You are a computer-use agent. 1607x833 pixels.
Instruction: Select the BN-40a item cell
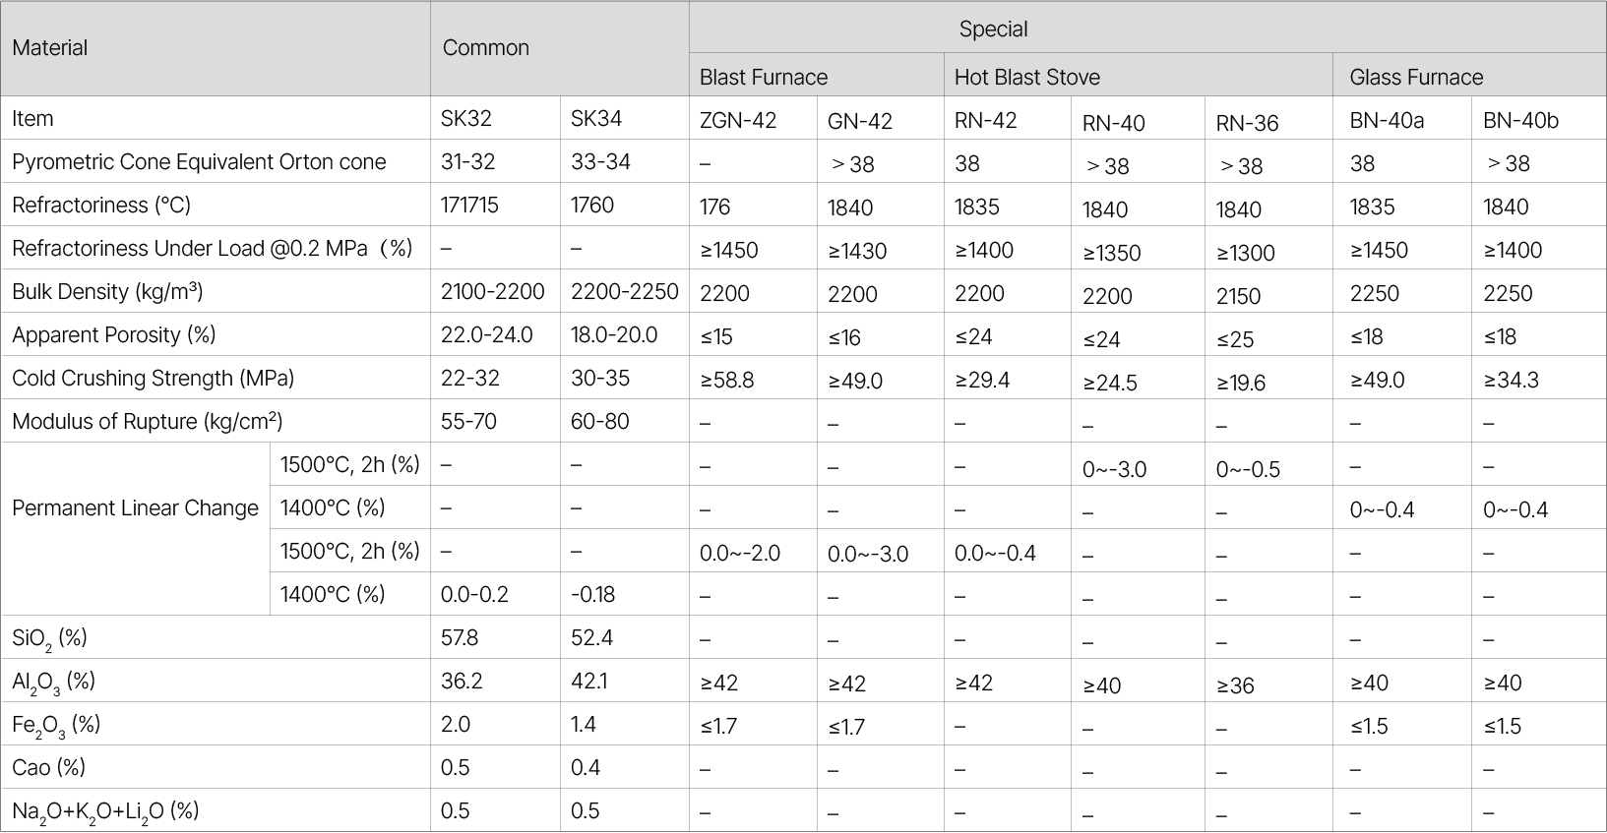pos(1387,121)
